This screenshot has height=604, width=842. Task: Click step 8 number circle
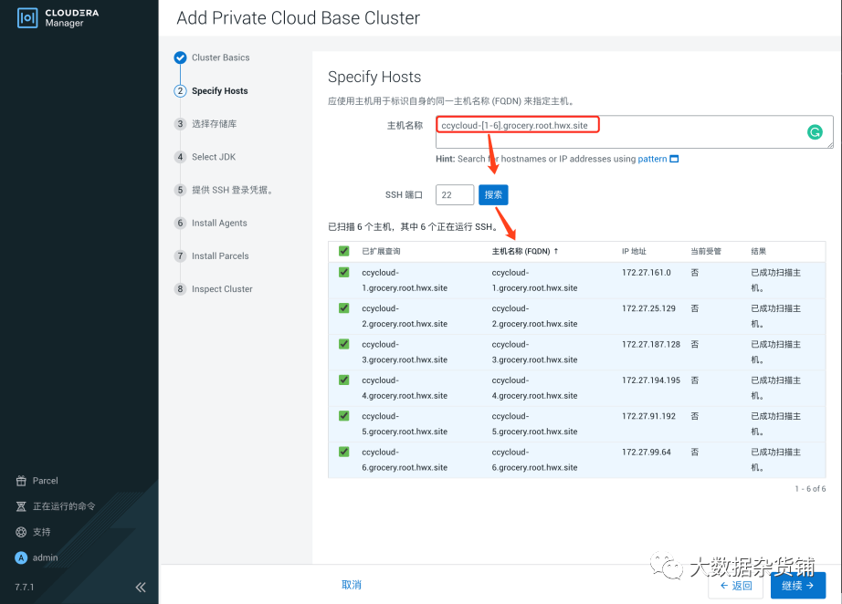(x=181, y=288)
